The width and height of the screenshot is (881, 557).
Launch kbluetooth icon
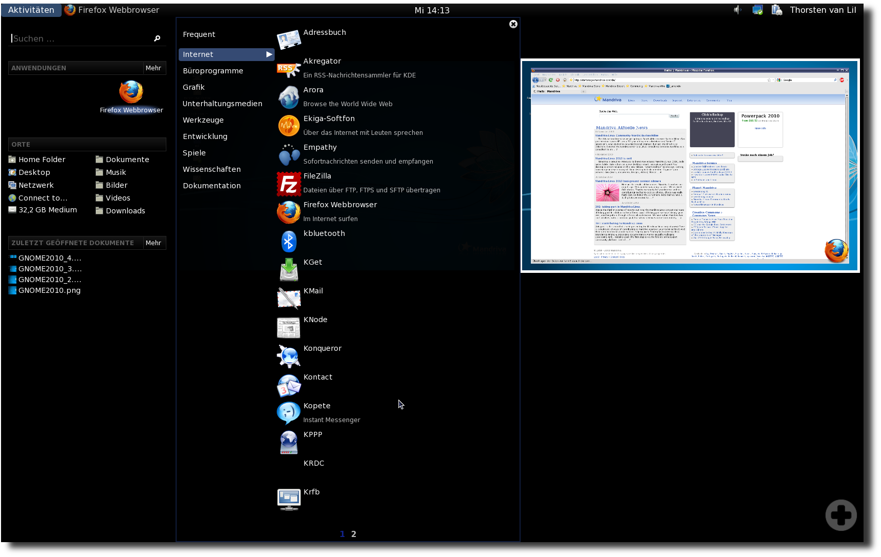[x=289, y=241]
